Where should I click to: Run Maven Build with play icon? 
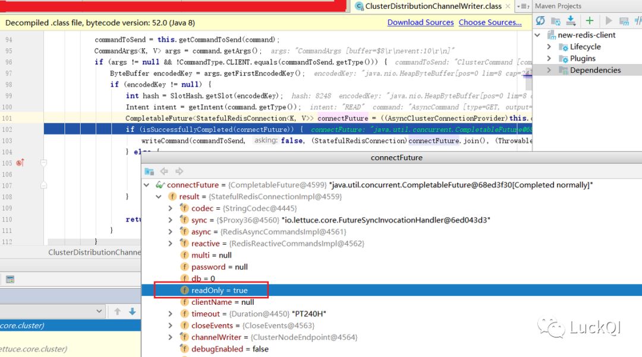point(609,21)
